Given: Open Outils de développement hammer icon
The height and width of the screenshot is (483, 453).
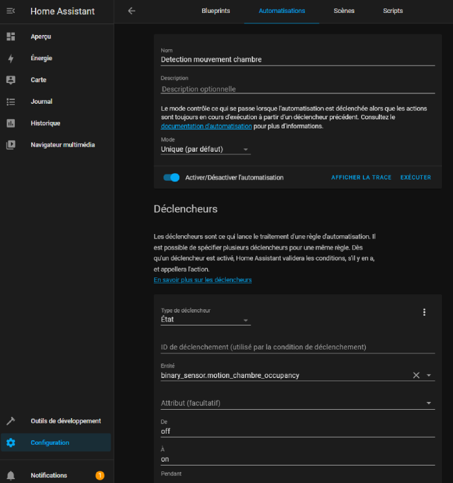Looking at the screenshot, I should 10,421.
